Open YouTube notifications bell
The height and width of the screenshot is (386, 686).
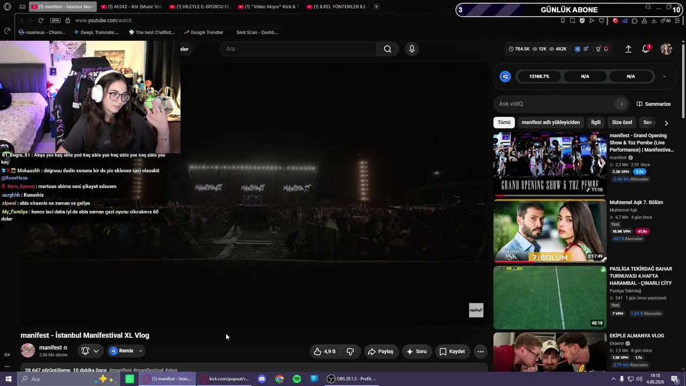(x=646, y=49)
